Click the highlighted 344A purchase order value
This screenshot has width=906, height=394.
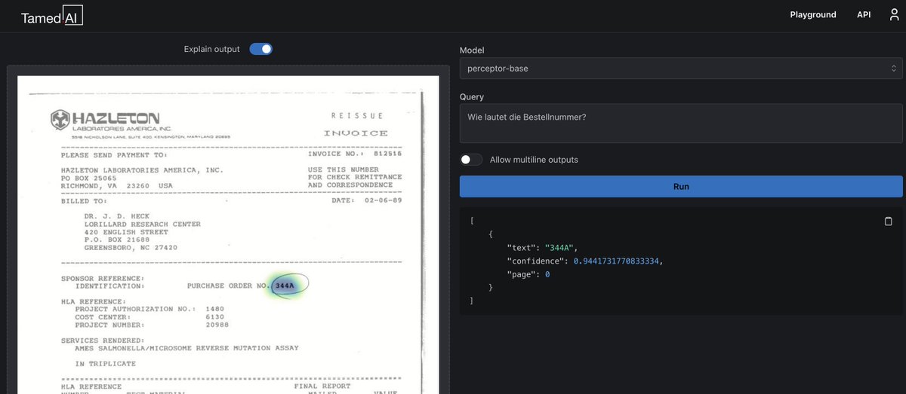tap(285, 286)
